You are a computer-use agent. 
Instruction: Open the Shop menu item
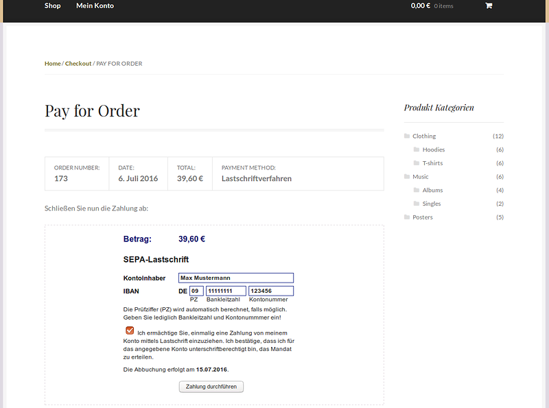(53, 6)
